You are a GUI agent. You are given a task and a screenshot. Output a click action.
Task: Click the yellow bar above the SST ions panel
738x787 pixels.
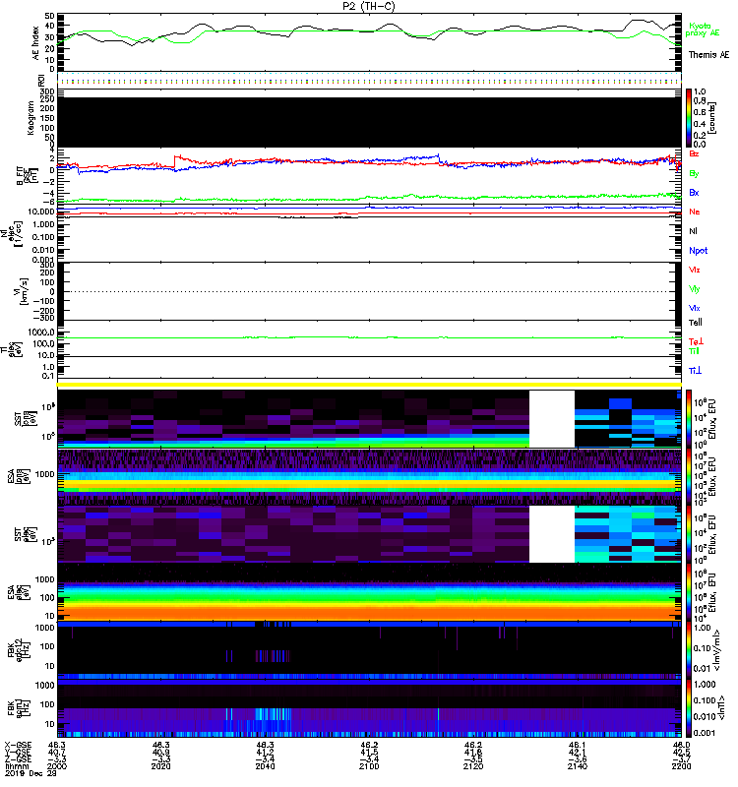[369, 385]
